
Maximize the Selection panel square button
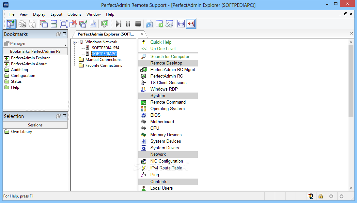(x=64, y=116)
